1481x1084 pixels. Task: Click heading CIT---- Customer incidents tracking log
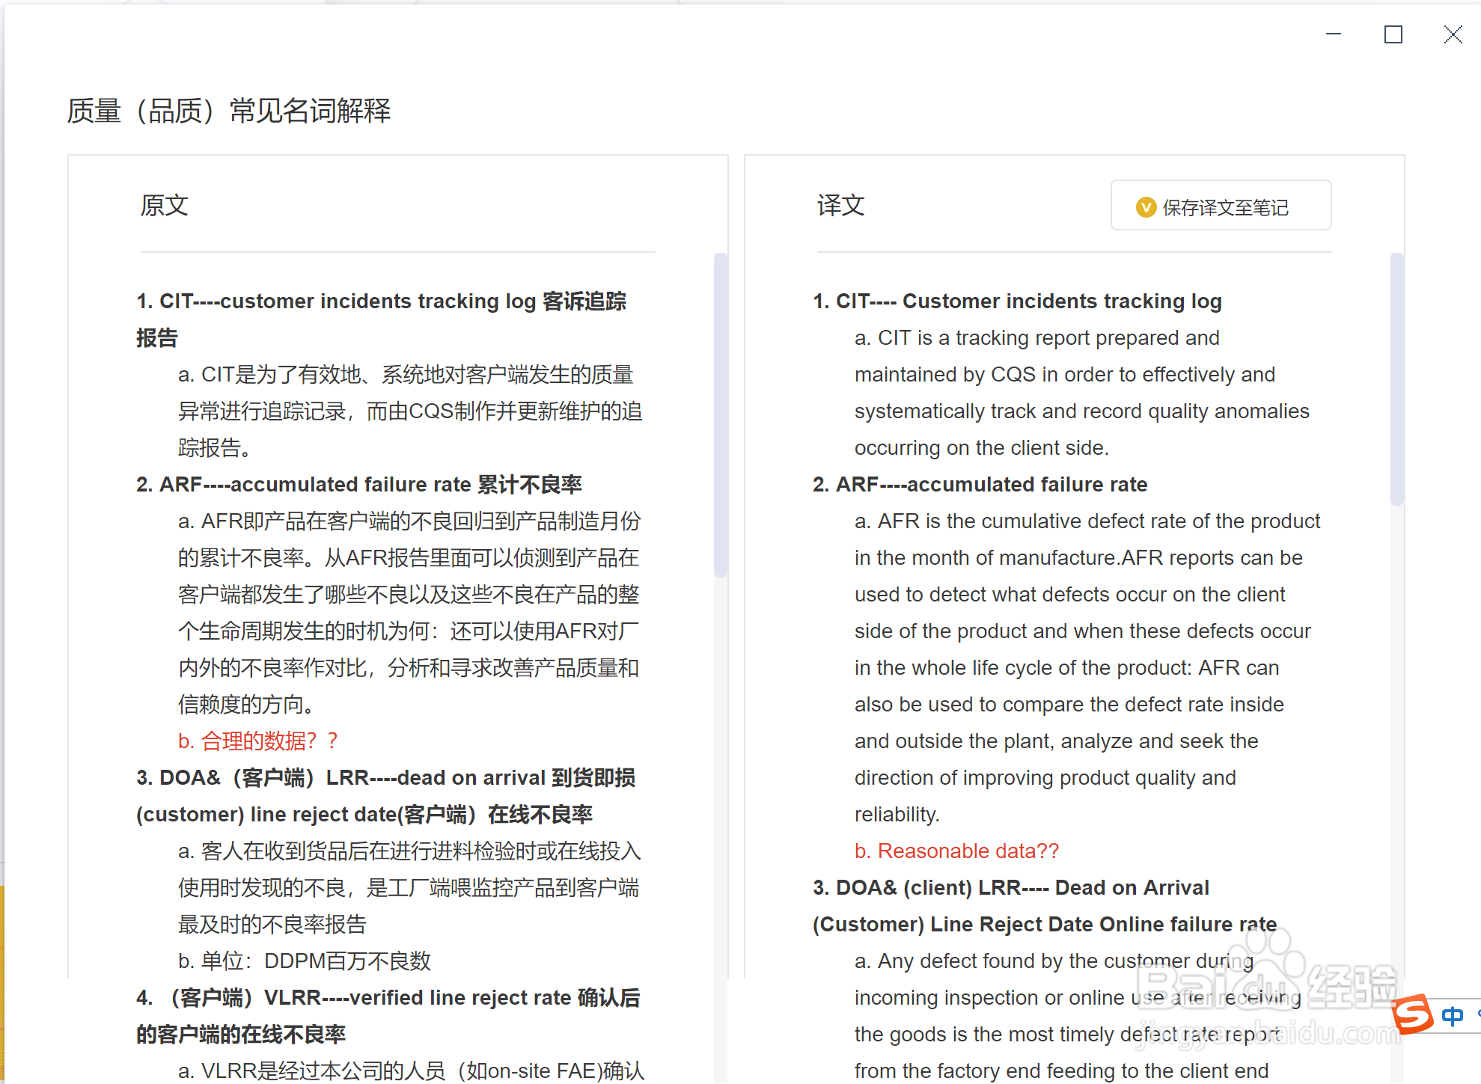coord(1016,301)
